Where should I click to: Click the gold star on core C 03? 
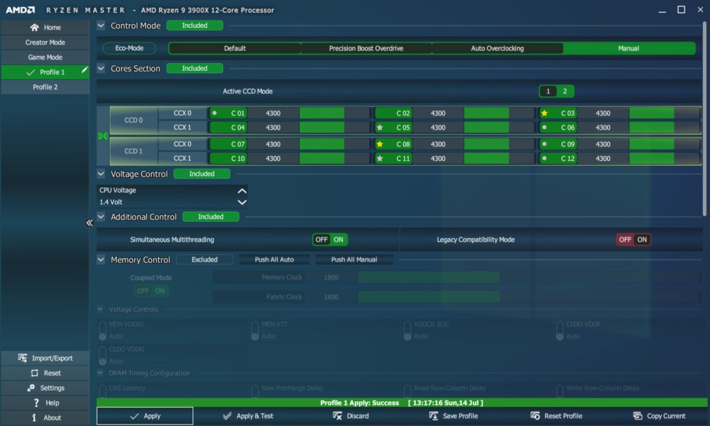[x=545, y=113]
